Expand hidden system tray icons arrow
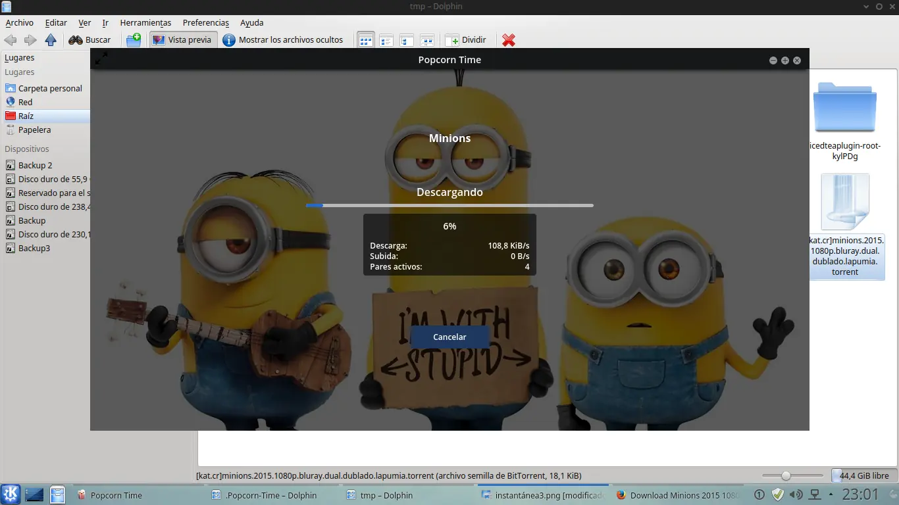899x505 pixels. point(831,494)
